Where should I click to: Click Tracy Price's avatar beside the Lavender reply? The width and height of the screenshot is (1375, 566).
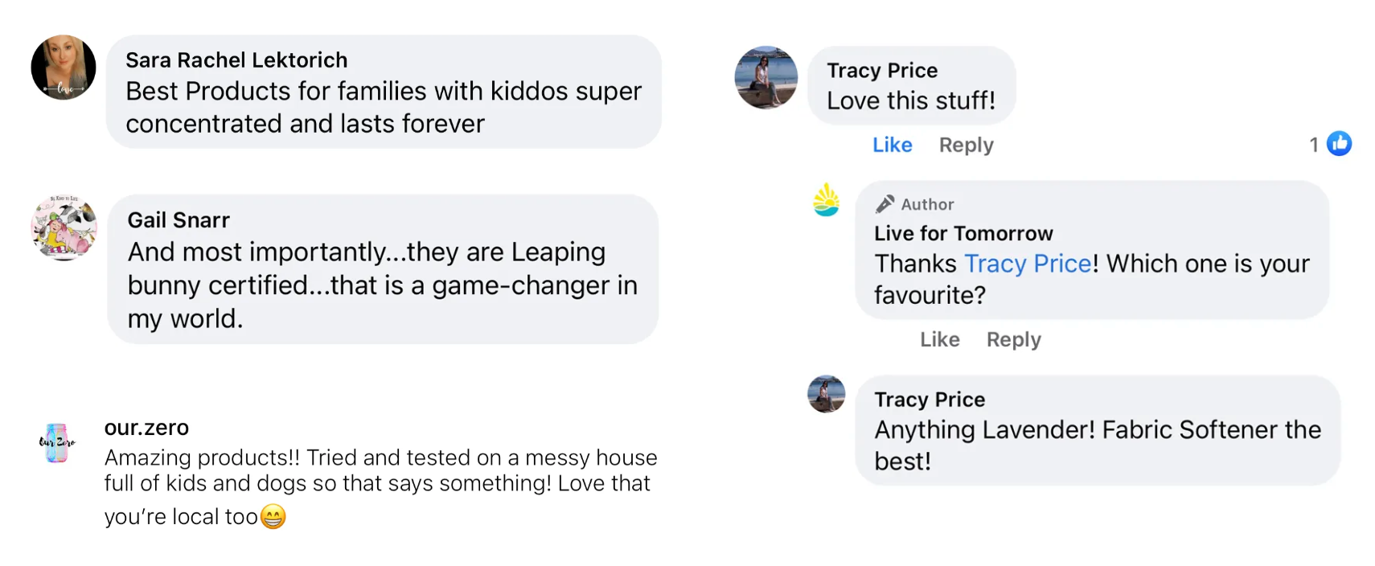pyautogui.click(x=826, y=394)
